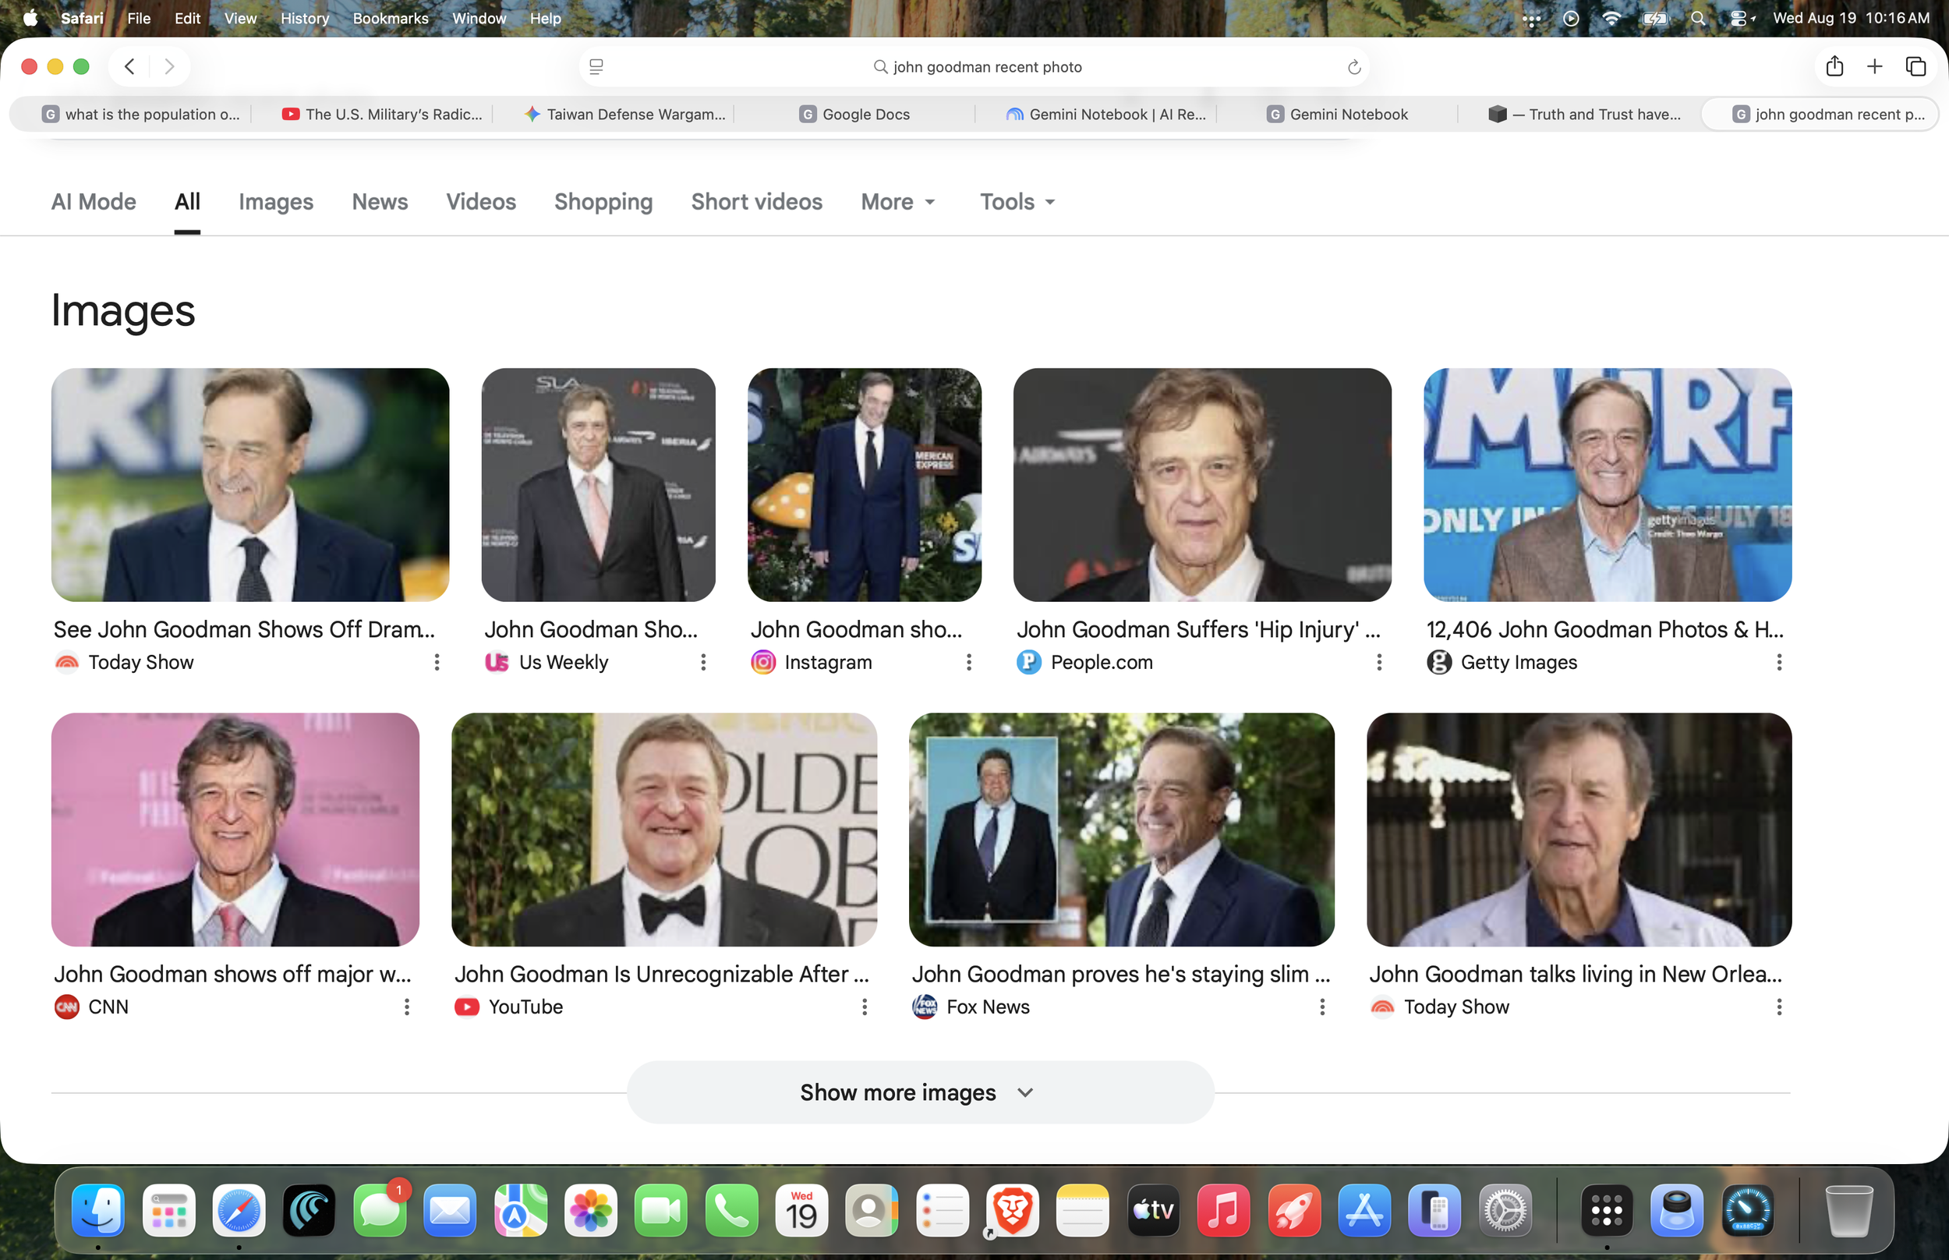Open Safari's History menu
This screenshot has width=1949, height=1260.
(304, 18)
